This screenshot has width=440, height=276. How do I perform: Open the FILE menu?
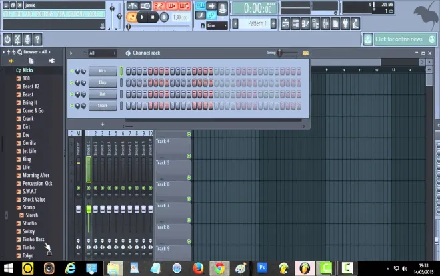pyautogui.click(x=8, y=14)
